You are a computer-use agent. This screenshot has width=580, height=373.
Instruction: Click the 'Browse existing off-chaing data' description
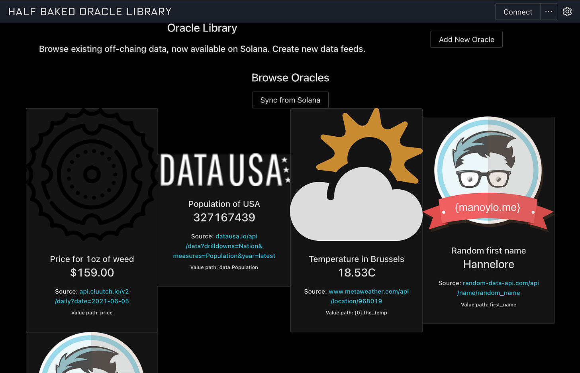(202, 49)
